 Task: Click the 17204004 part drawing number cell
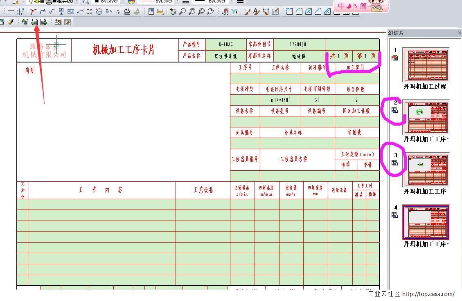[299, 45]
